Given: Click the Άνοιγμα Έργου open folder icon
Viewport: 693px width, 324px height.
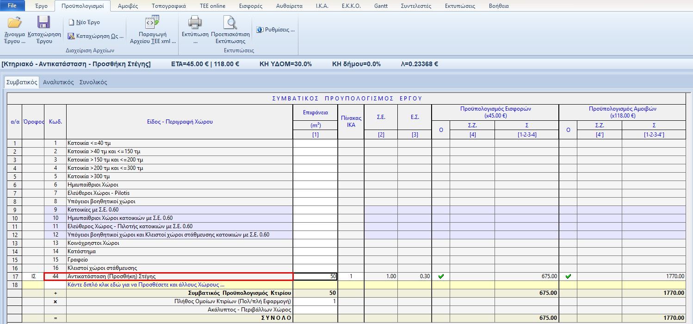Looking at the screenshot, I should pos(15,23).
